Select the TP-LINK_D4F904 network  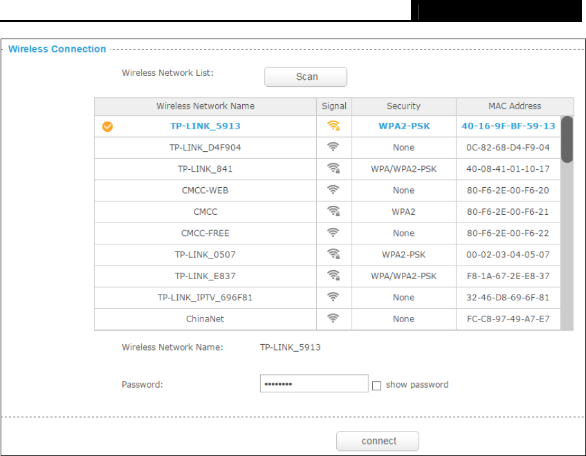tap(205, 147)
